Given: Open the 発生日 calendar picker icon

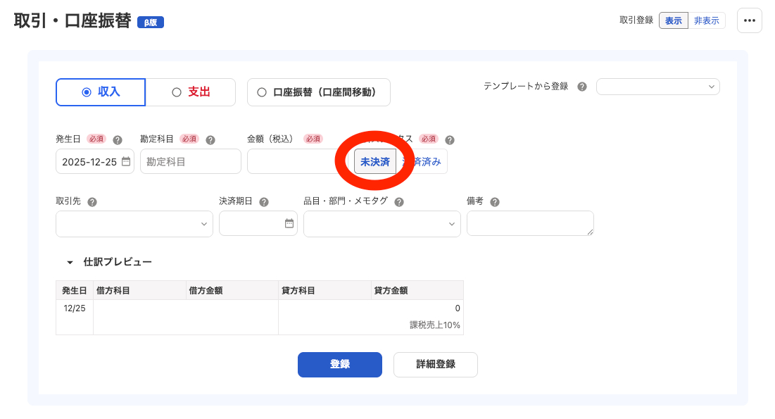Looking at the screenshot, I should (x=125, y=161).
